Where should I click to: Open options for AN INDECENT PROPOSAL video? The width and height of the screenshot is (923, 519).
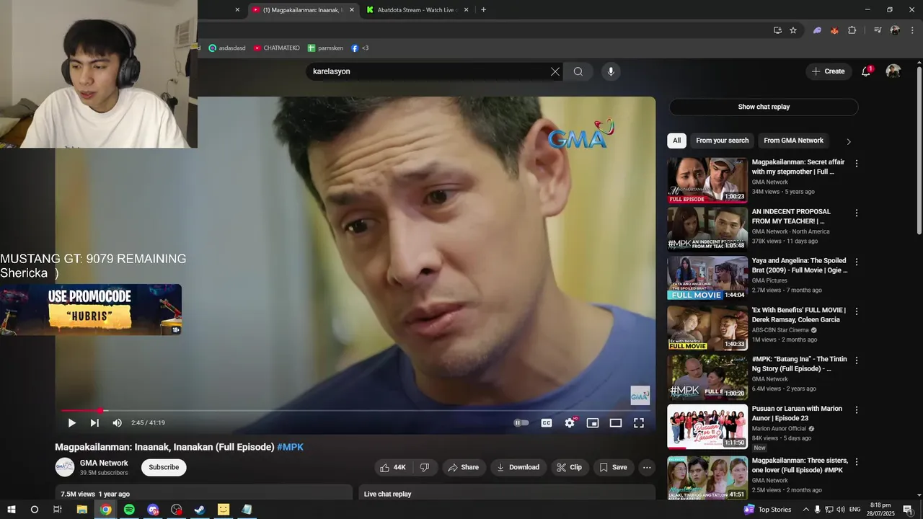[x=857, y=213]
